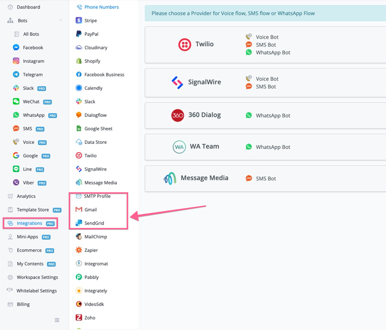Open the Zoho integration icon
Image resolution: width=386 pixels, height=330 pixels.
[x=79, y=317]
